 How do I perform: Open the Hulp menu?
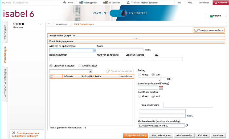190,3
